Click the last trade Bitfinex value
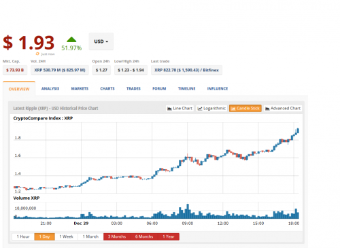Screen dimensions: 340x248 (186, 70)
